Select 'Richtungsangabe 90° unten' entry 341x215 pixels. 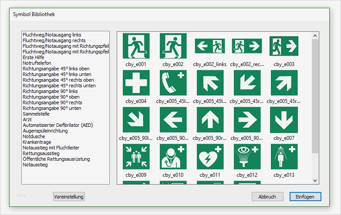click(x=52, y=108)
